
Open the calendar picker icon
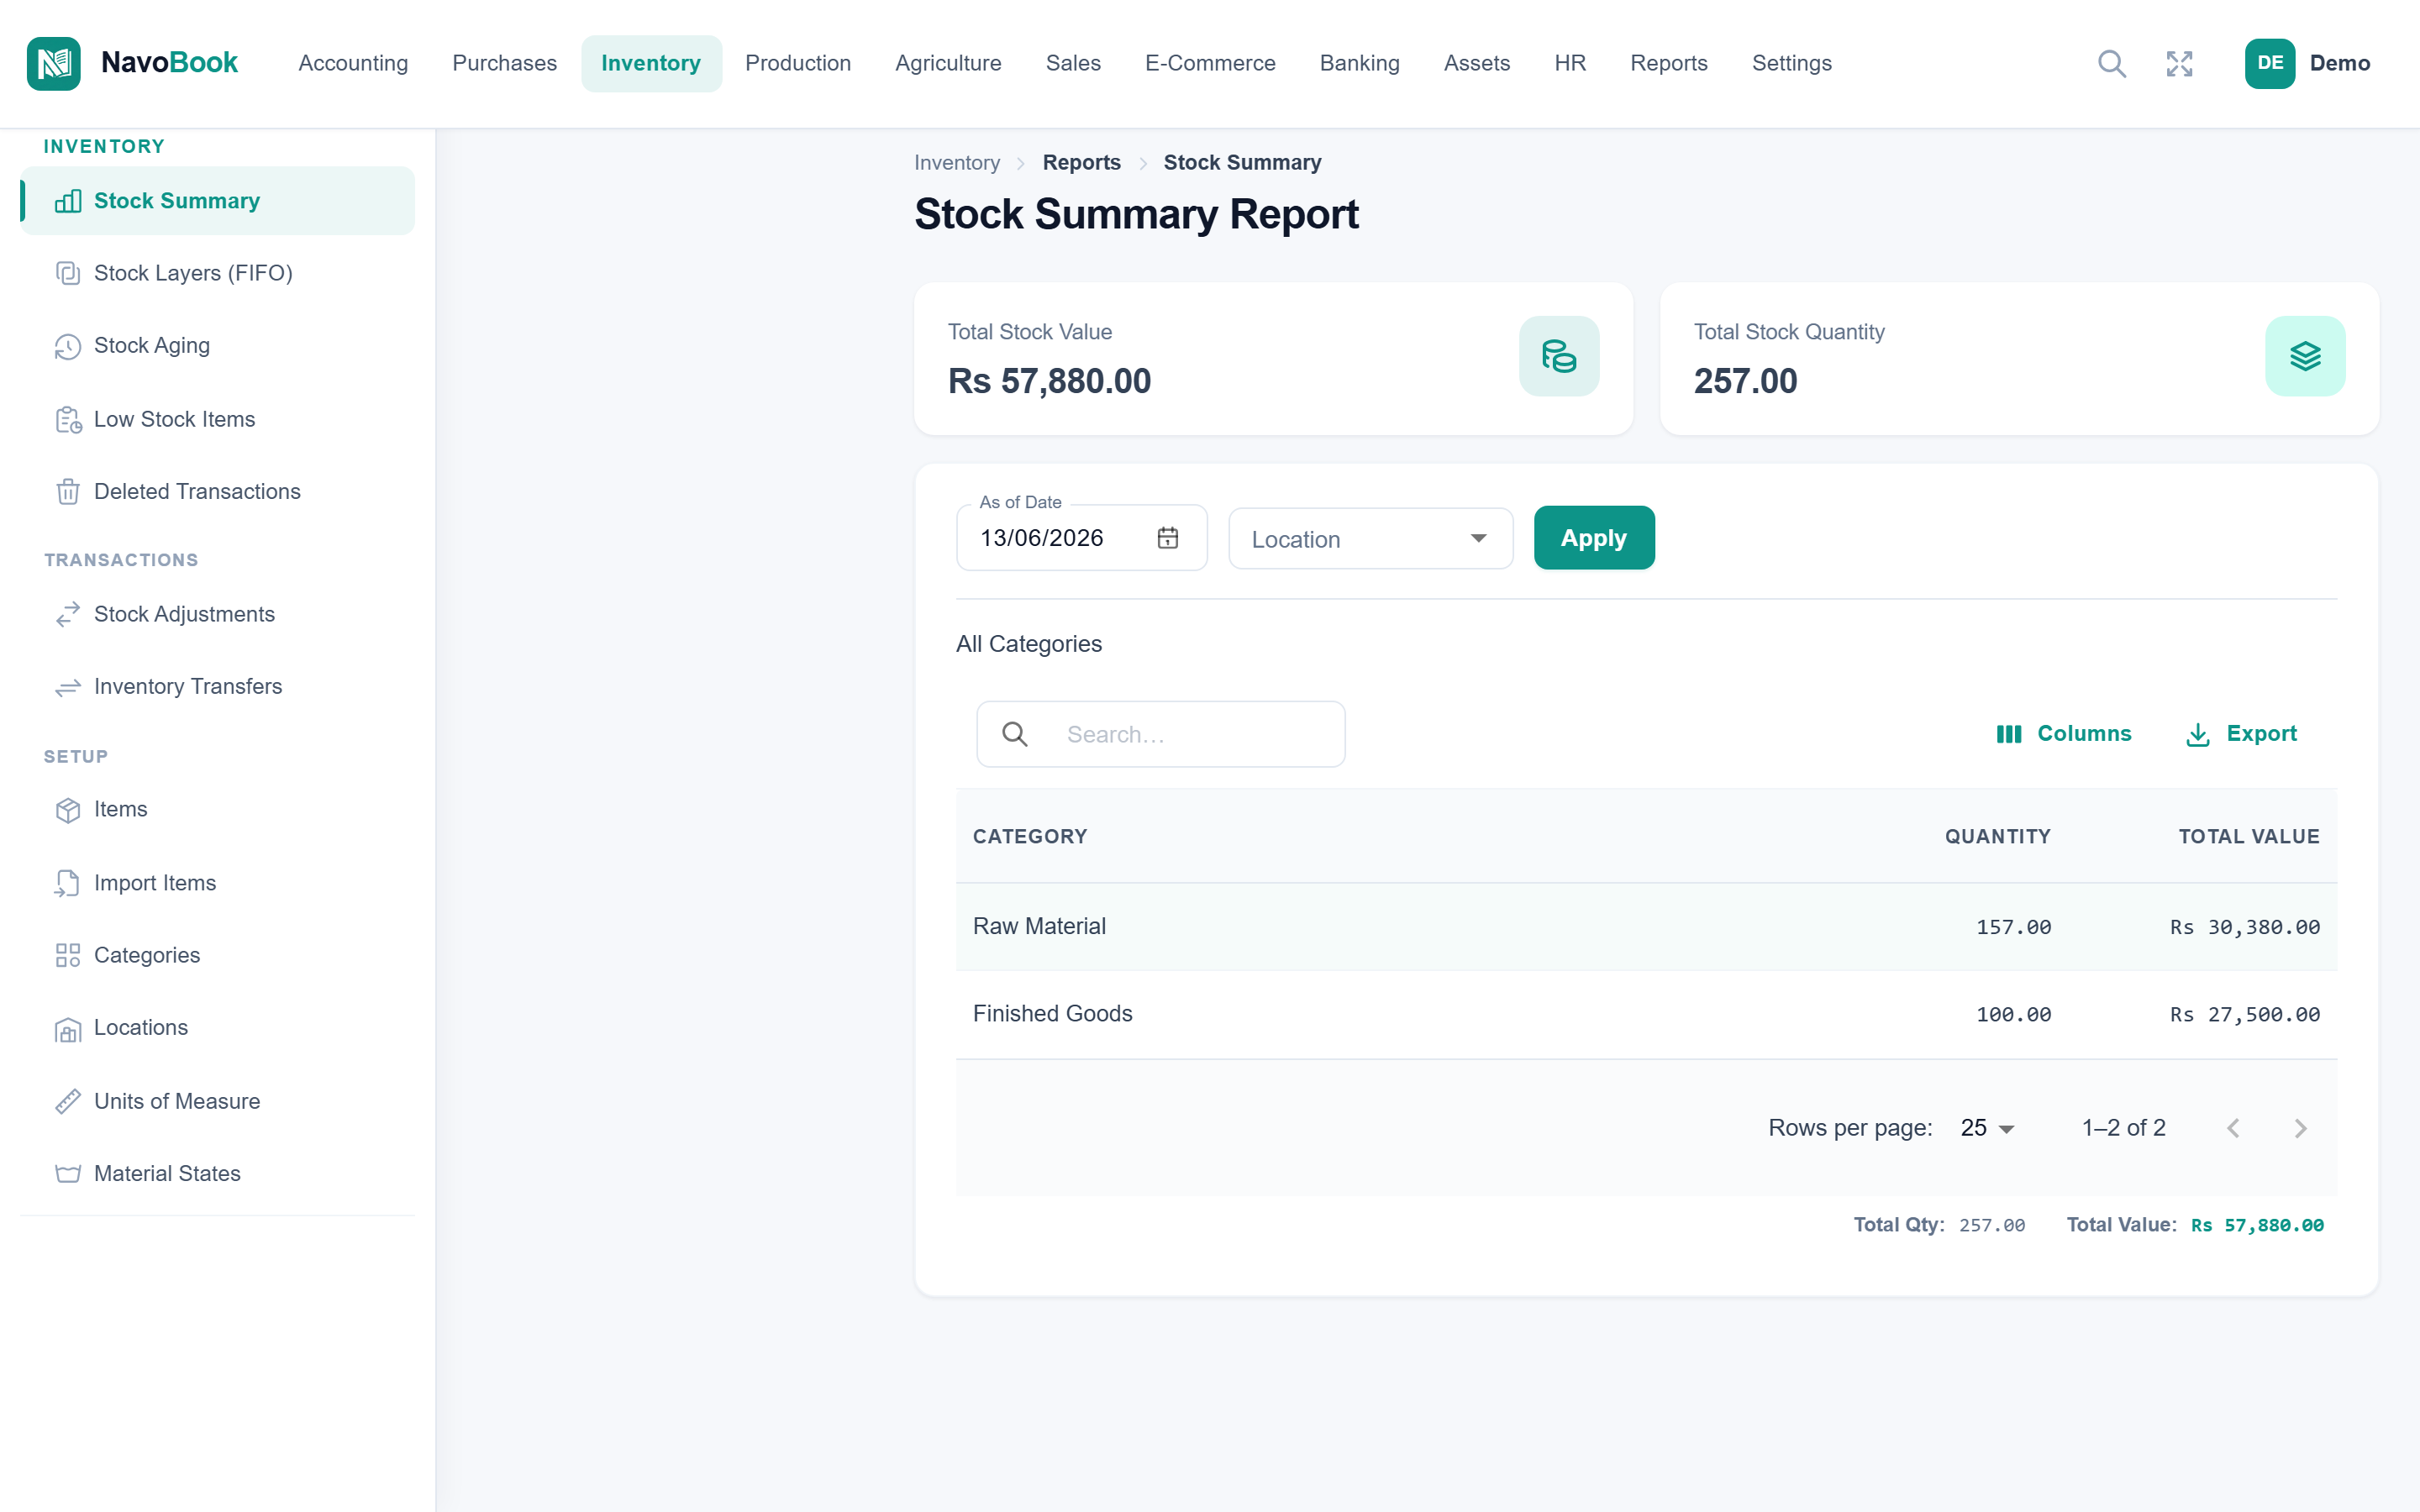[1167, 538]
